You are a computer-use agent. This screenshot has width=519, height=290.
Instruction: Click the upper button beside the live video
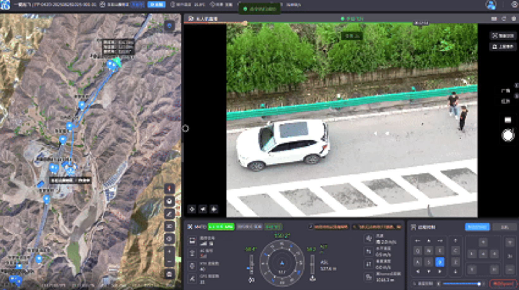(x=503, y=36)
